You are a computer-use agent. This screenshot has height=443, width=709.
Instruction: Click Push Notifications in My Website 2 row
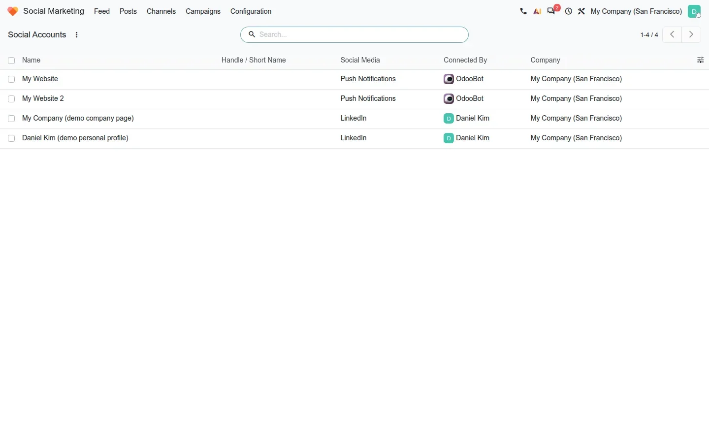[x=368, y=98]
